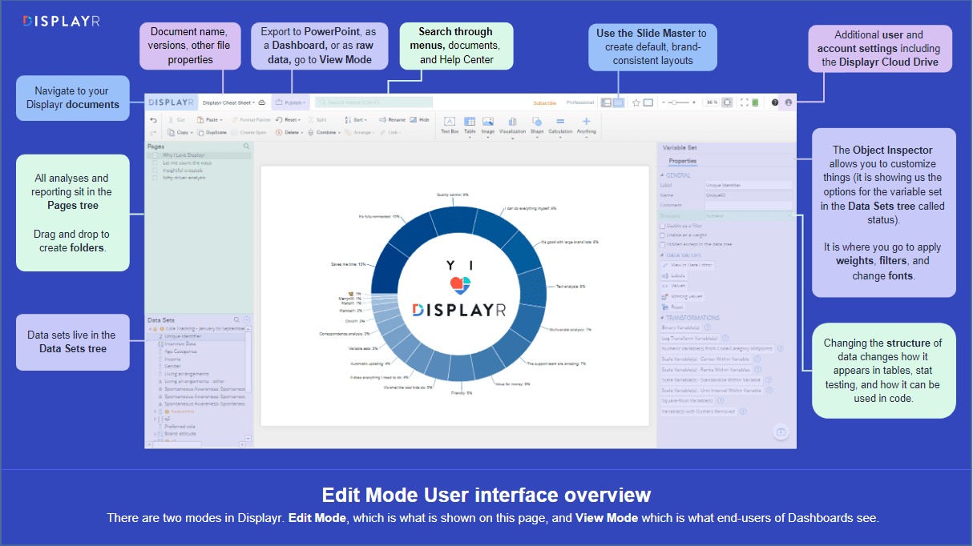The width and height of the screenshot is (973, 546).
Task: Enable Hidden except in the data tree
Action: click(x=662, y=244)
